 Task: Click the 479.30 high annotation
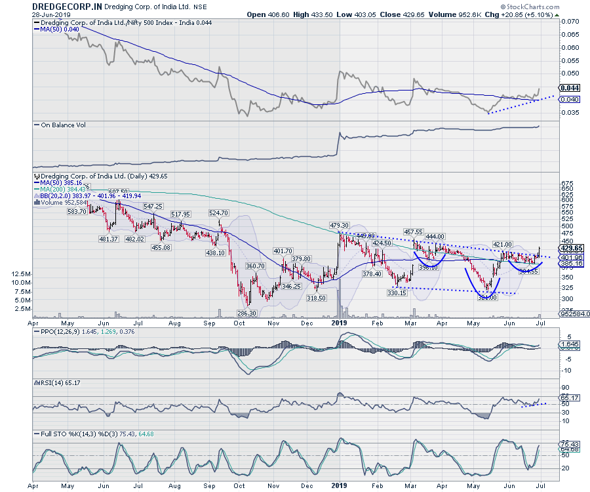click(x=339, y=225)
